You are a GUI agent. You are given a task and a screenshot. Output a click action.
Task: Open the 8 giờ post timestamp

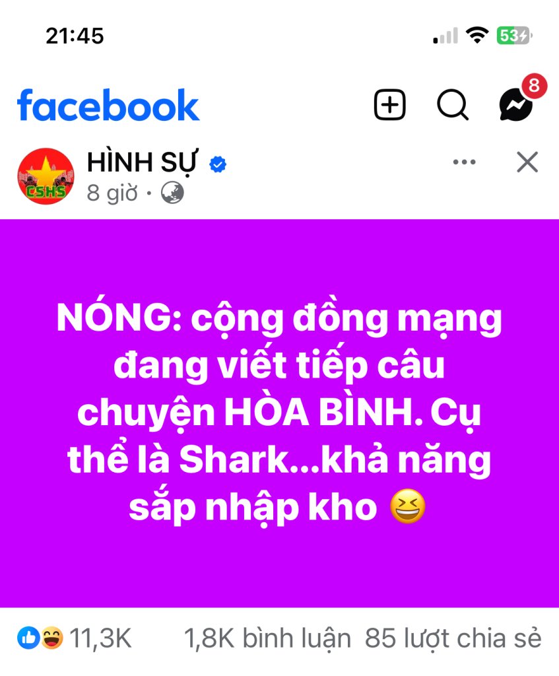tap(112, 193)
